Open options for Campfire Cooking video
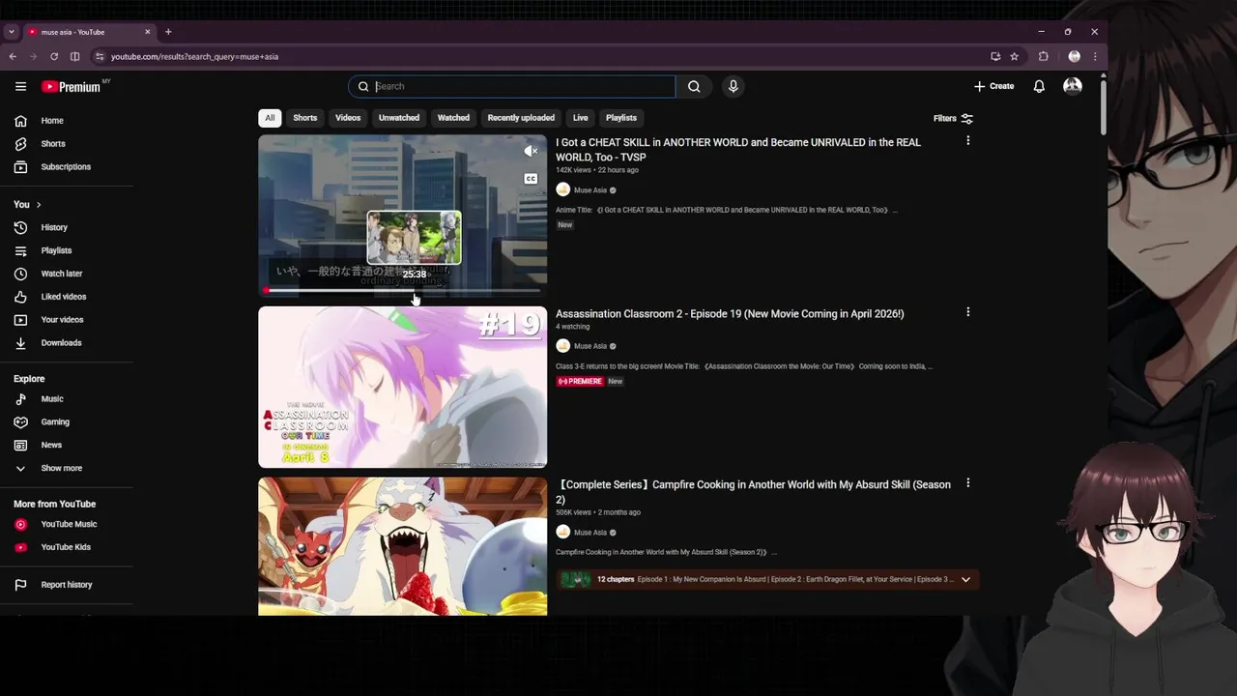This screenshot has height=696, width=1237. (x=967, y=483)
